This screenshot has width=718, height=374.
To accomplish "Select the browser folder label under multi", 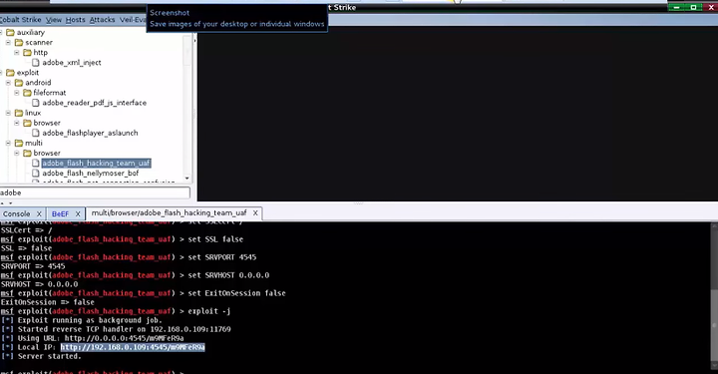I will click(x=47, y=154).
